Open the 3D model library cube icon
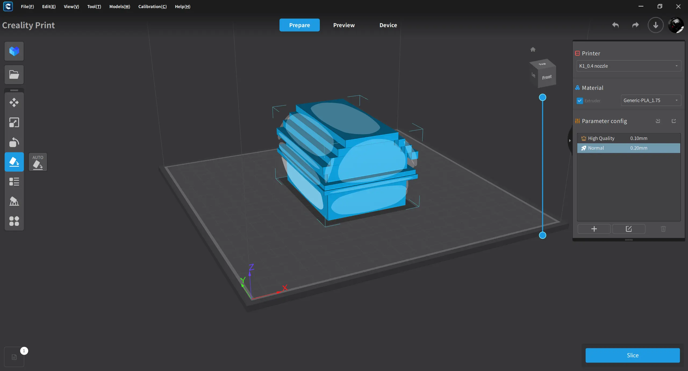688x371 pixels. coord(14,51)
